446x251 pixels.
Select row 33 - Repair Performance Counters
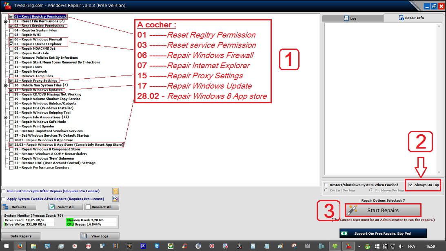[42, 168]
